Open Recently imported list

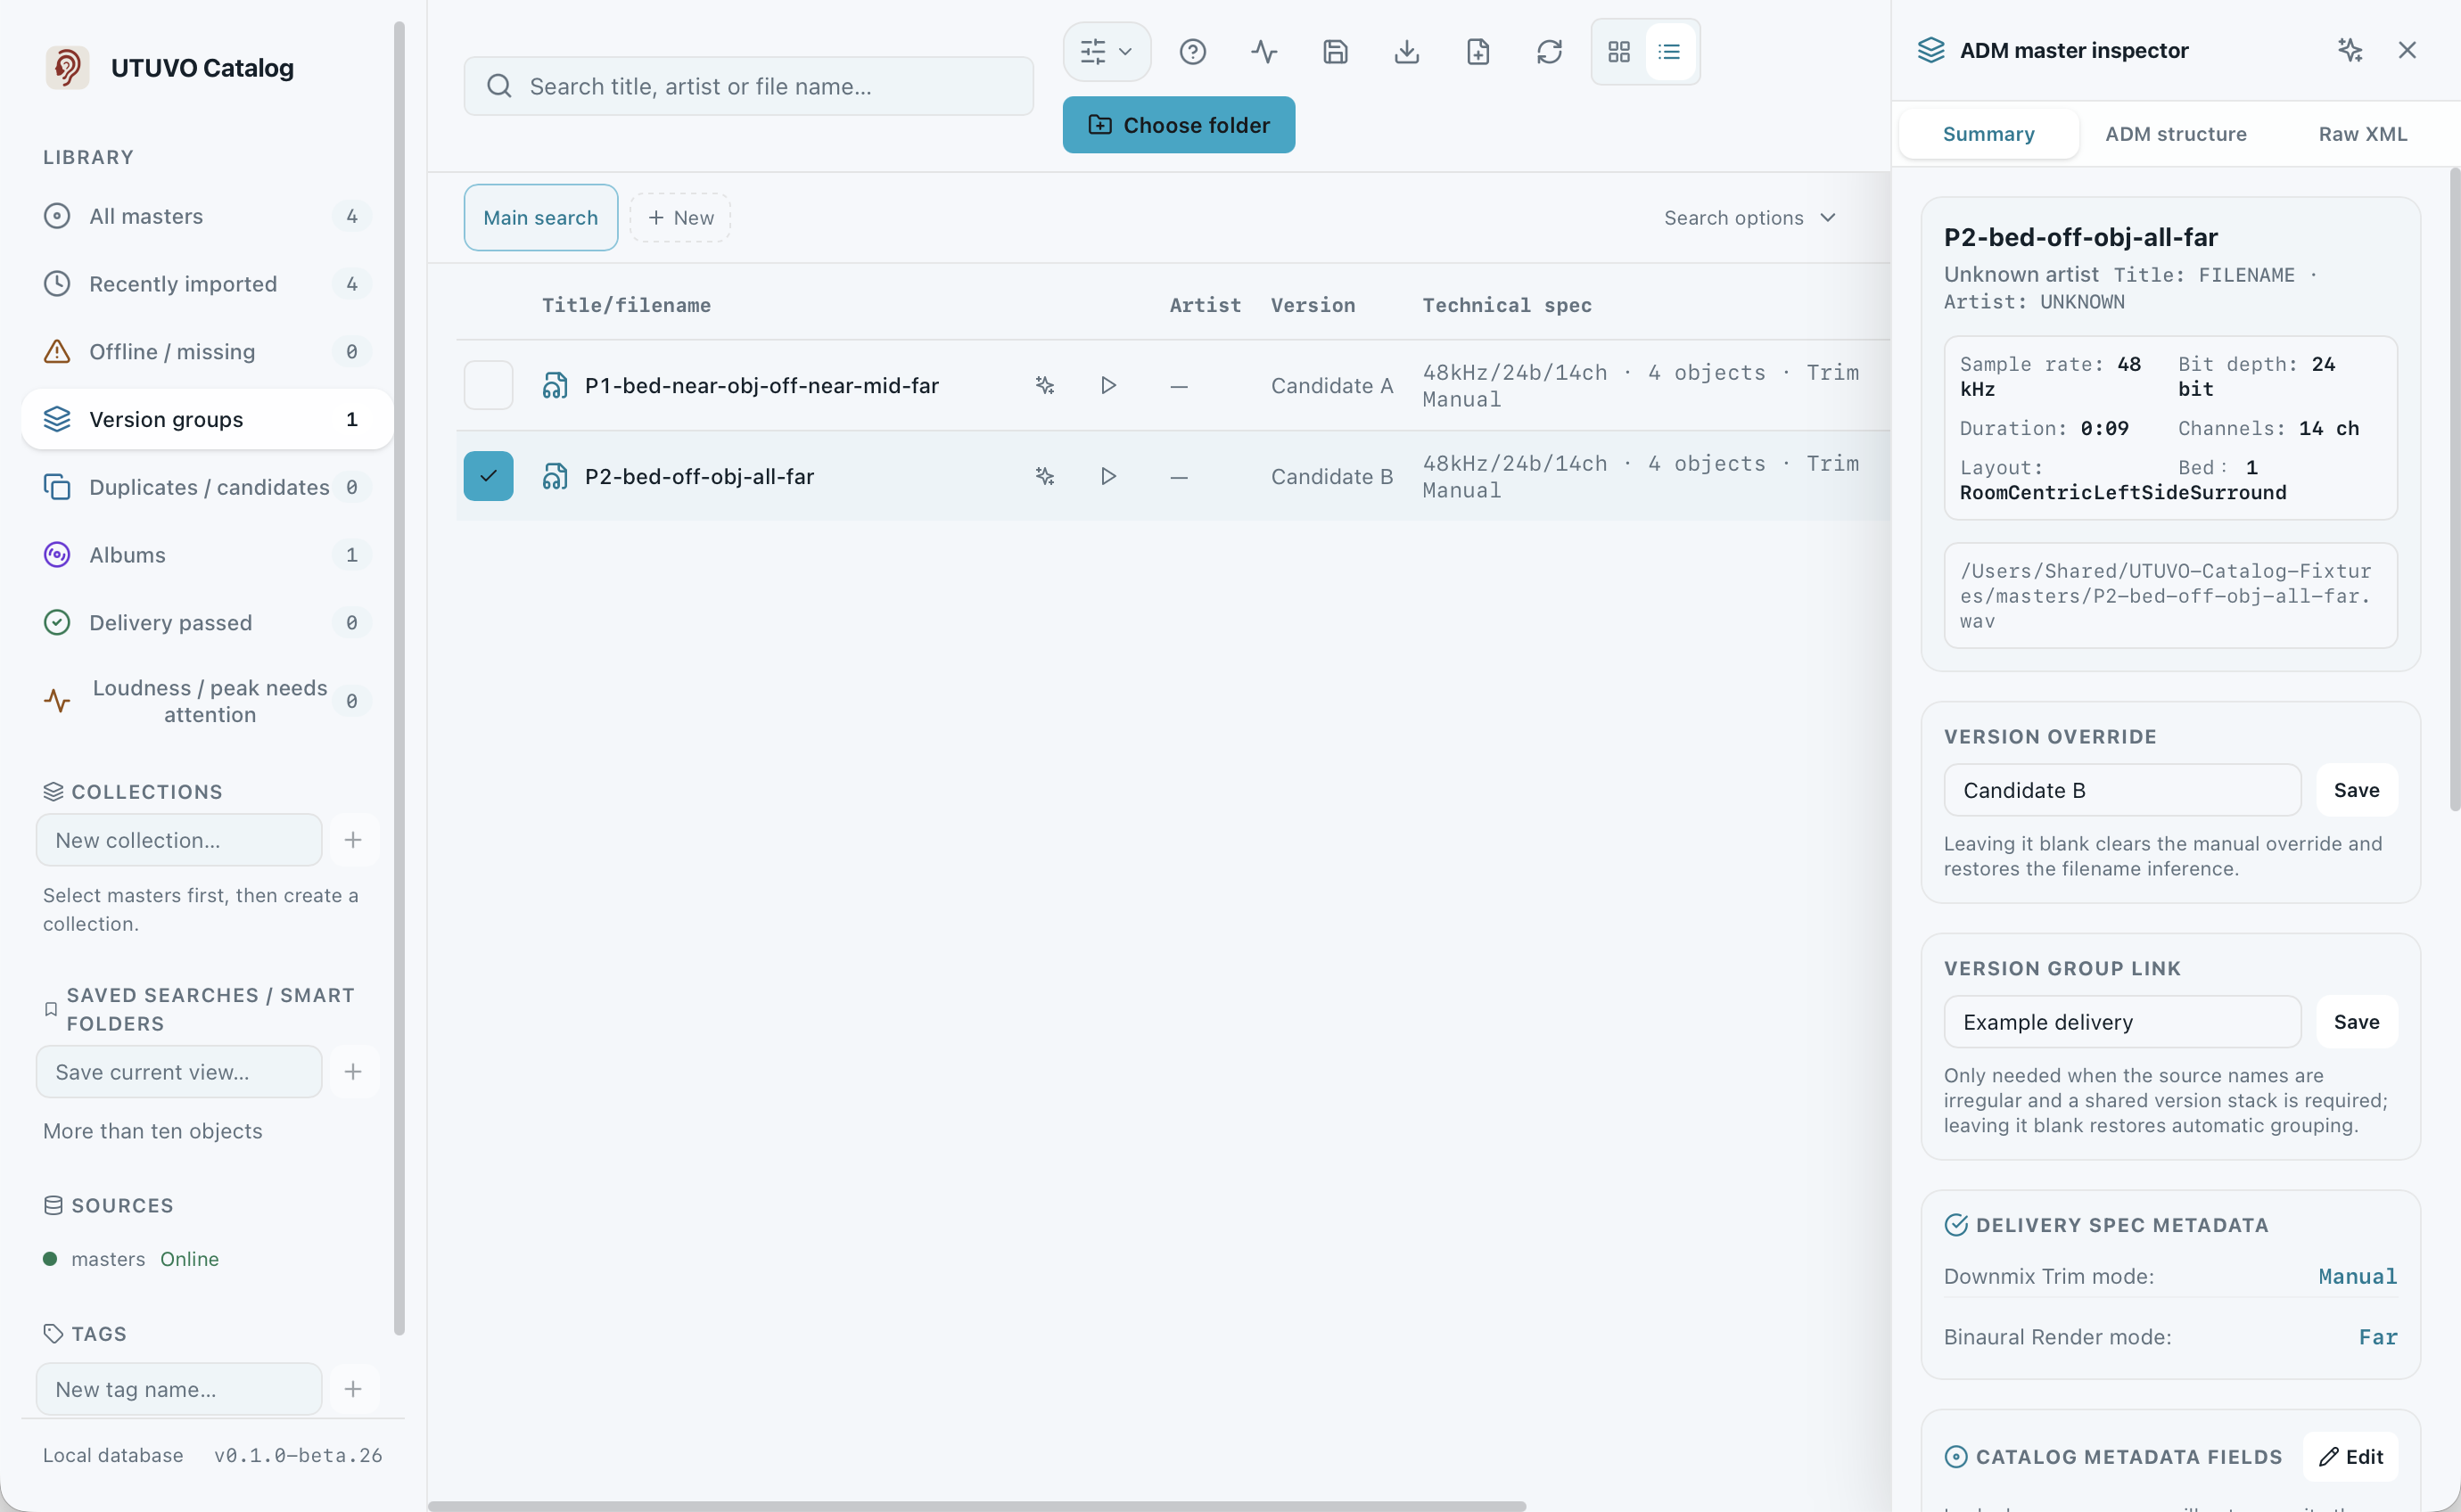click(x=207, y=284)
